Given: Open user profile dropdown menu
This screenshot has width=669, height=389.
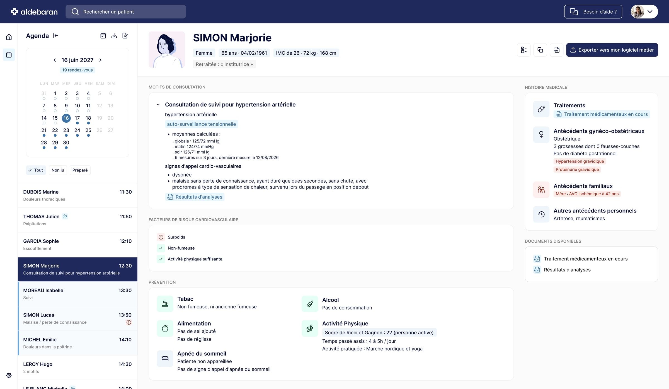Looking at the screenshot, I should coord(644,11).
